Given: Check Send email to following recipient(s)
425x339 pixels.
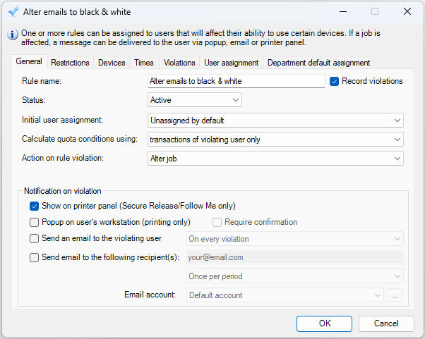Looking at the screenshot, I should click(34, 257).
